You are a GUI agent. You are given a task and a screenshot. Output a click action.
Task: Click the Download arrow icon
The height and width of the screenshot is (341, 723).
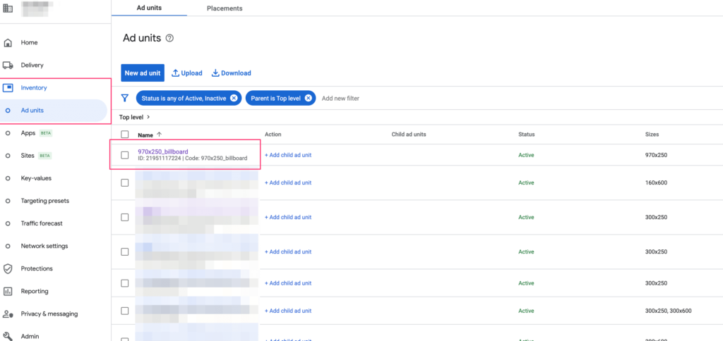215,73
